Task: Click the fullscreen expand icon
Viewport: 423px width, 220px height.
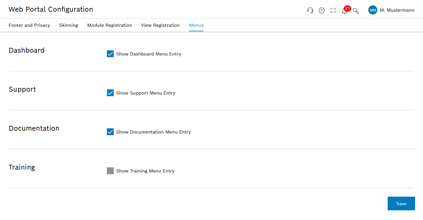Action: click(333, 10)
